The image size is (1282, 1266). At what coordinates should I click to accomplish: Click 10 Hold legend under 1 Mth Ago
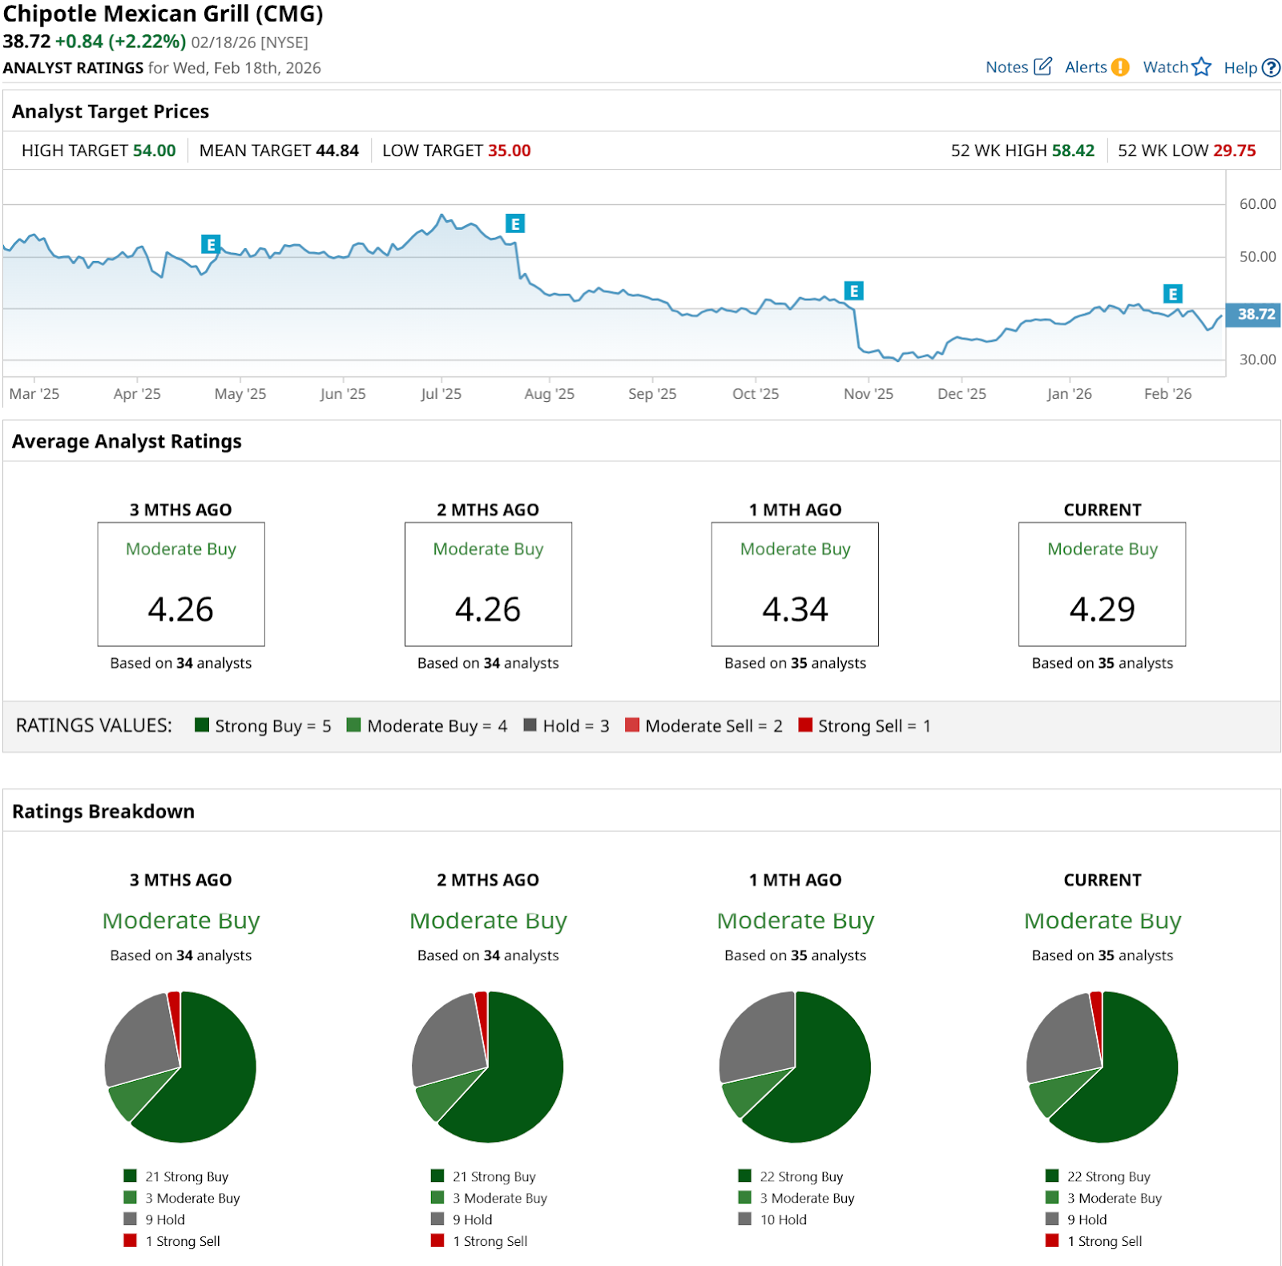click(783, 1220)
